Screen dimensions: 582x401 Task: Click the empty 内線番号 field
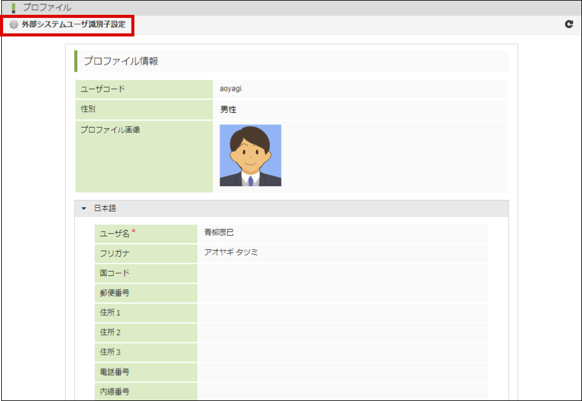click(343, 391)
